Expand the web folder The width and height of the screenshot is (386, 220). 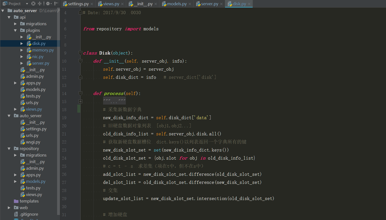click(9, 208)
